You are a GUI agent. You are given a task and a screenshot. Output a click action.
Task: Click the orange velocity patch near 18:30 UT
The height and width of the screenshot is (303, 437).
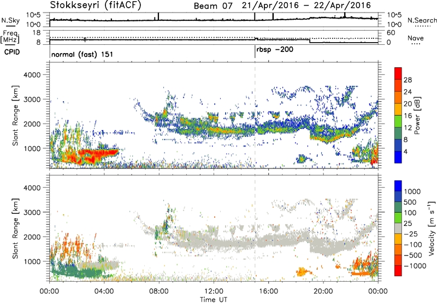click(x=303, y=271)
